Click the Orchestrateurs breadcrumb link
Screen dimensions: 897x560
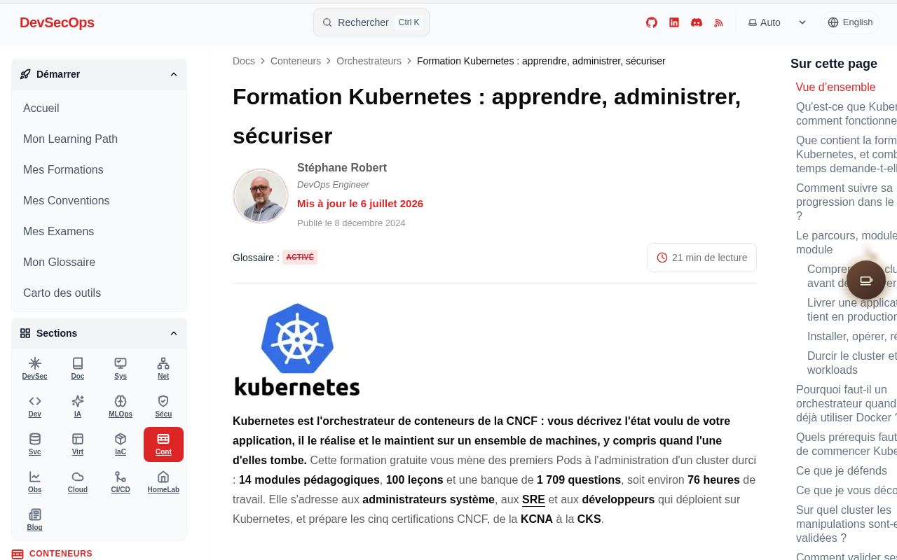tap(369, 61)
